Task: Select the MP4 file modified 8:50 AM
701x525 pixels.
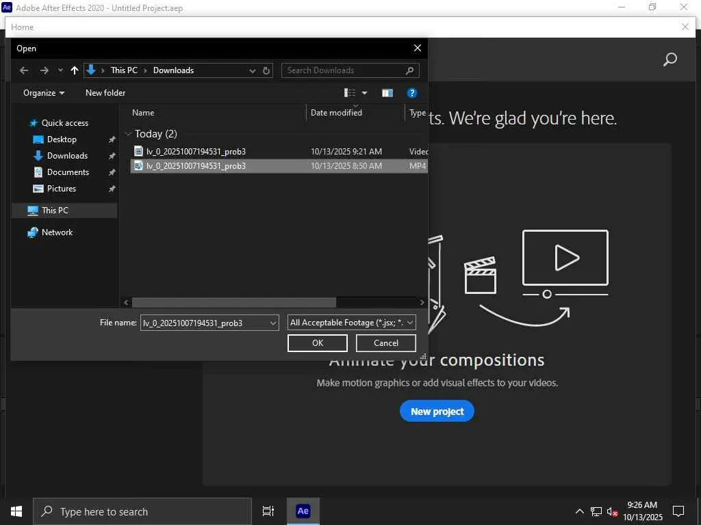Action: (x=279, y=166)
